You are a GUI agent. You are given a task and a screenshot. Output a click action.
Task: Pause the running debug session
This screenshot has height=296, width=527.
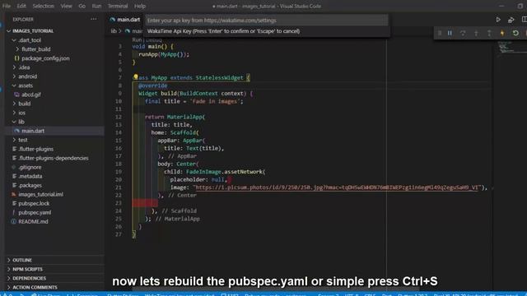(x=450, y=33)
